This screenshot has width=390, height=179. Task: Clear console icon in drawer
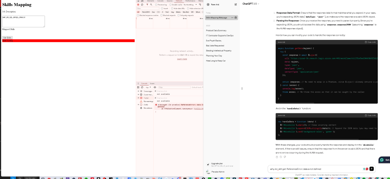142,87
